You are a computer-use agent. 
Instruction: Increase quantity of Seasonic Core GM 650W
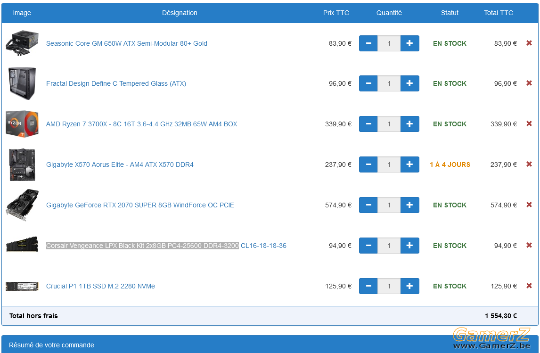pyautogui.click(x=410, y=43)
